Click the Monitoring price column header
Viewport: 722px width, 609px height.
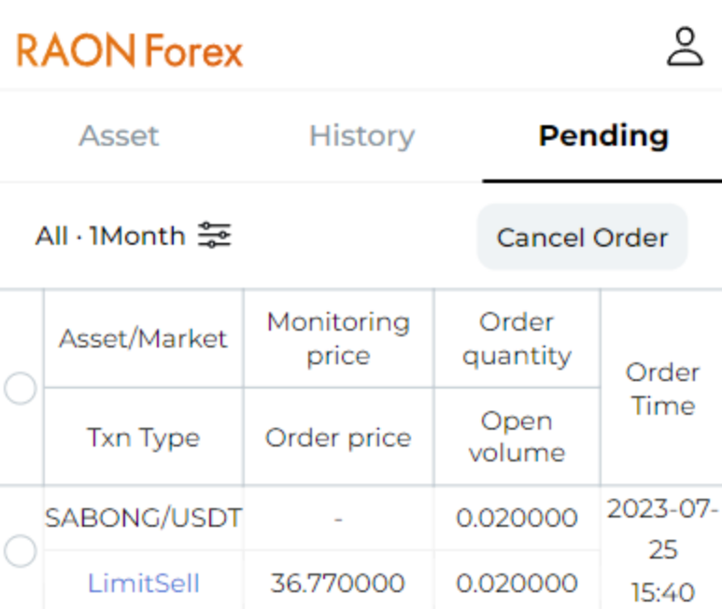coord(338,338)
